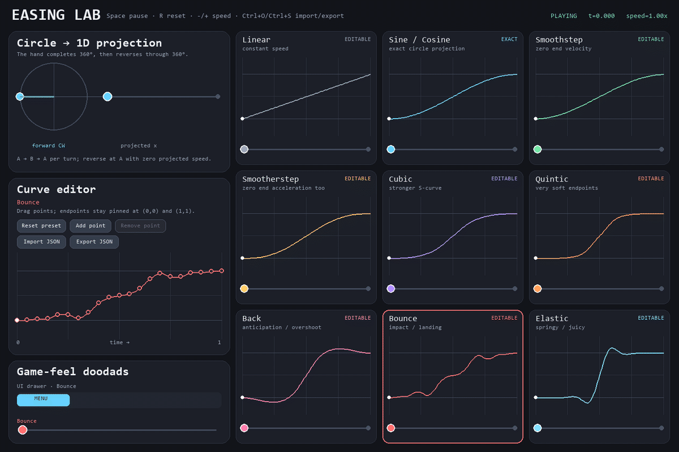Click the MENU drawer in Game-feel doodads
This screenshot has height=452, width=679.
43,400
